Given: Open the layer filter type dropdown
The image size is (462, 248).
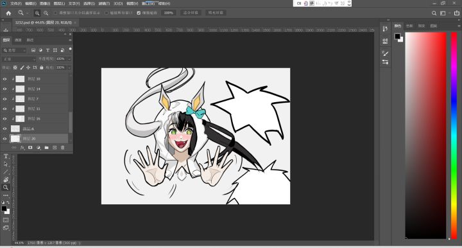Looking at the screenshot, I should (14, 50).
